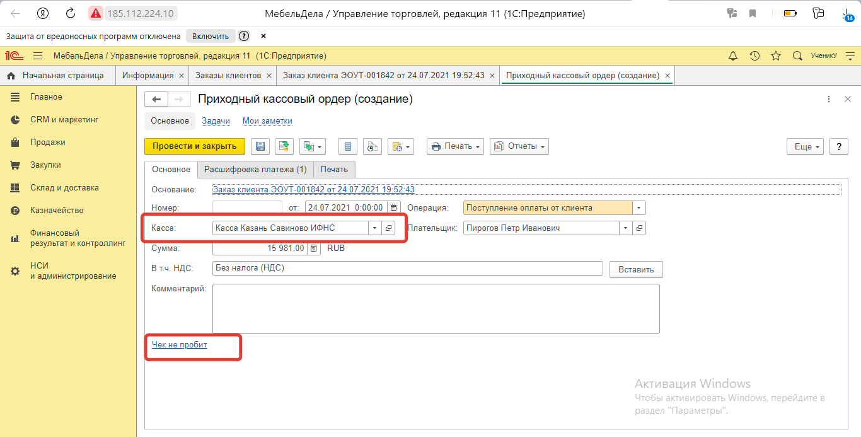Reload the page in browser

click(x=71, y=13)
